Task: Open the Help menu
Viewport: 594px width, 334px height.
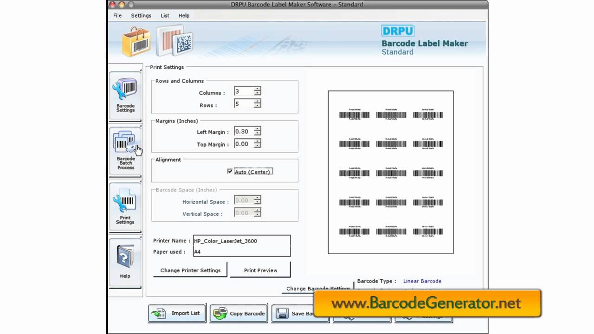Action: [x=184, y=15]
